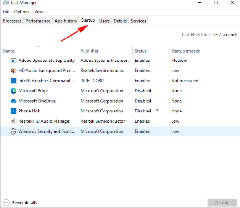Select the Intel Graphics Command entry name
This screenshot has height=208, width=240.
pos(47,81)
